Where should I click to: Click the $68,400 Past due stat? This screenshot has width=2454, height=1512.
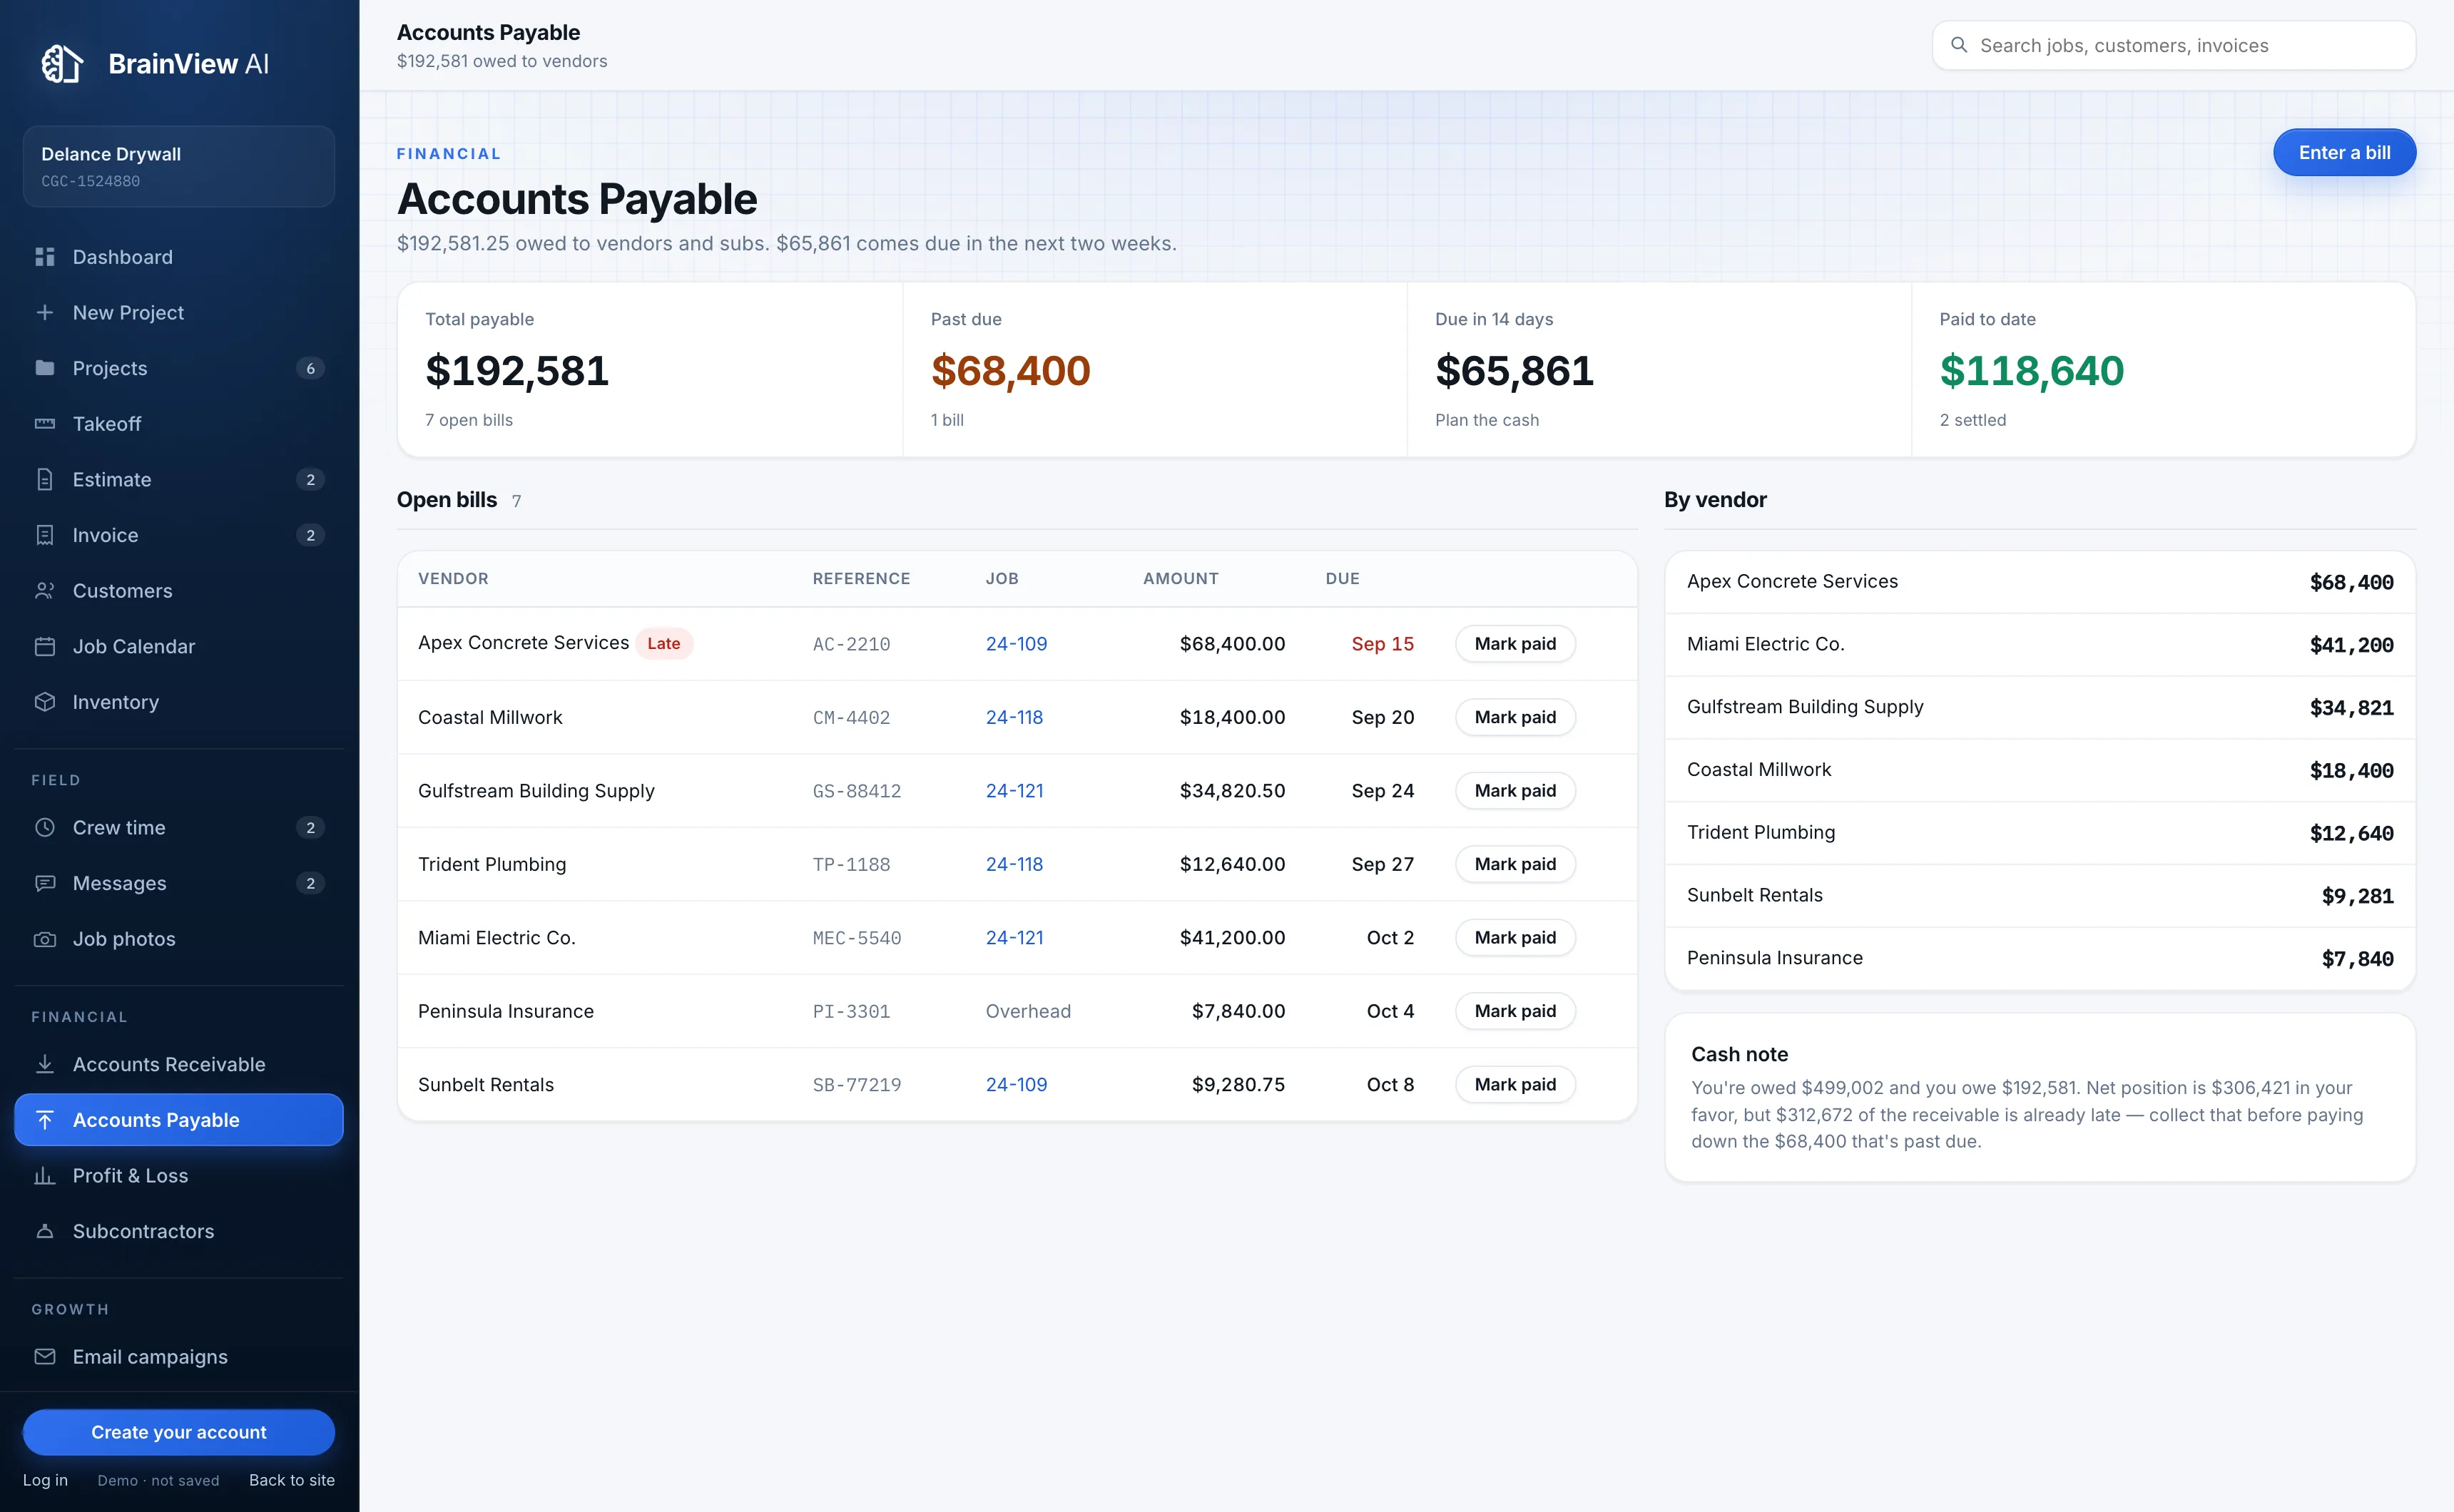tap(1010, 371)
